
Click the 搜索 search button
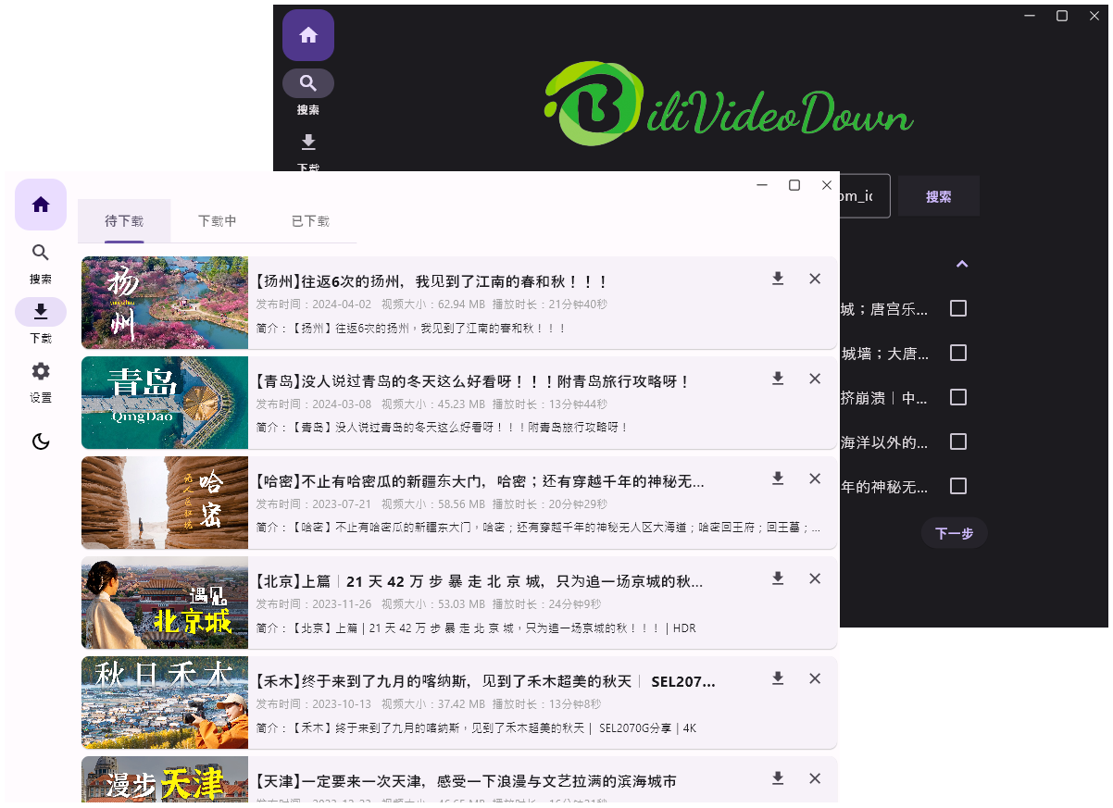938,195
